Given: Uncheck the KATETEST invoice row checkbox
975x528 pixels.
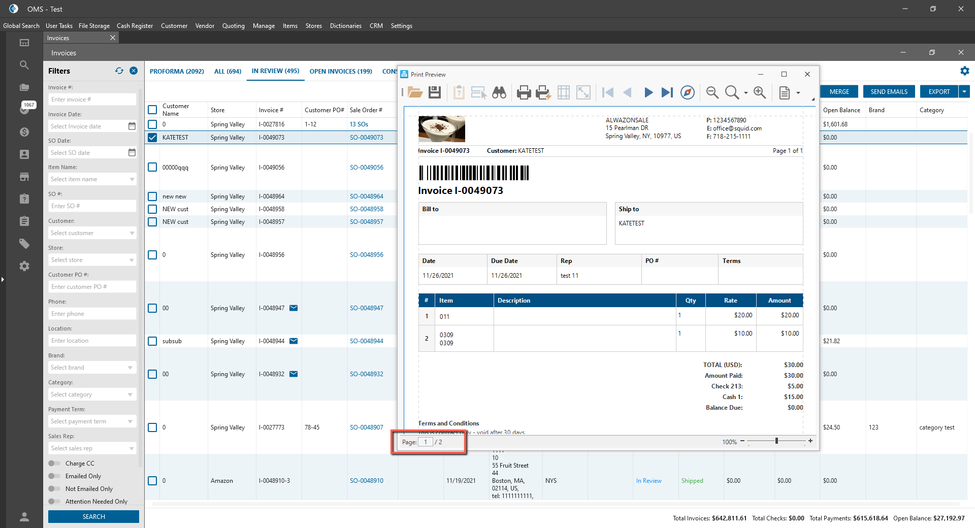Looking at the screenshot, I should coord(152,138).
